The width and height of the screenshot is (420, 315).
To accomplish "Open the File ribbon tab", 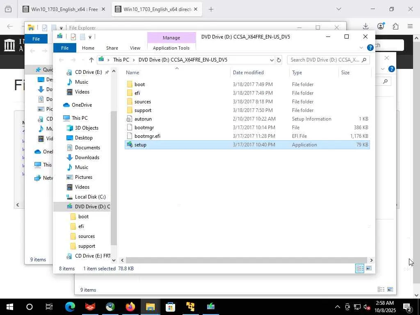I will tap(64, 48).
